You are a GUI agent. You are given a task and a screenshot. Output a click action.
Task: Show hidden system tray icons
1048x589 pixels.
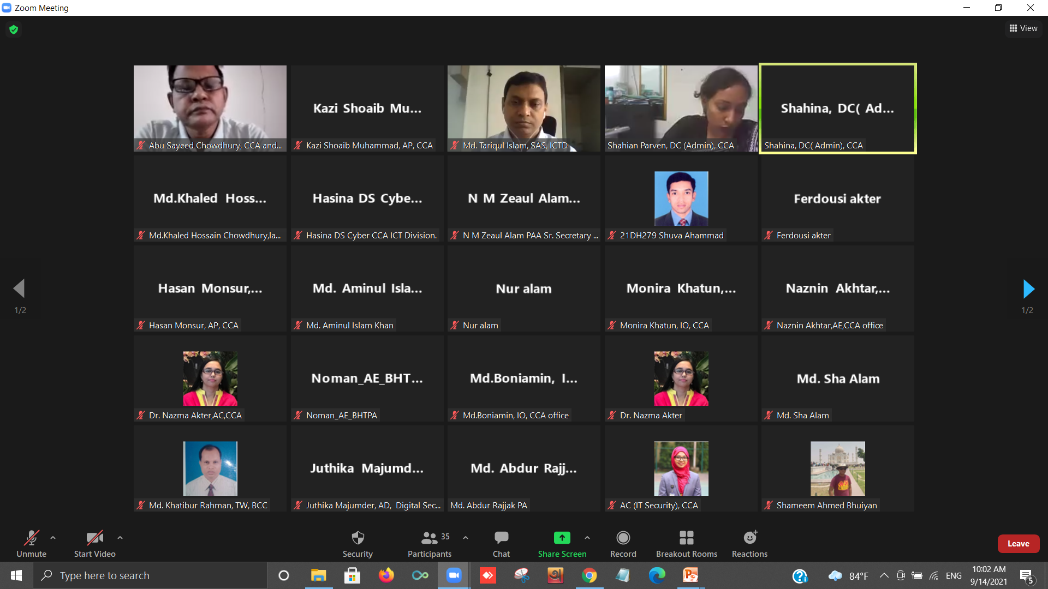tap(884, 575)
